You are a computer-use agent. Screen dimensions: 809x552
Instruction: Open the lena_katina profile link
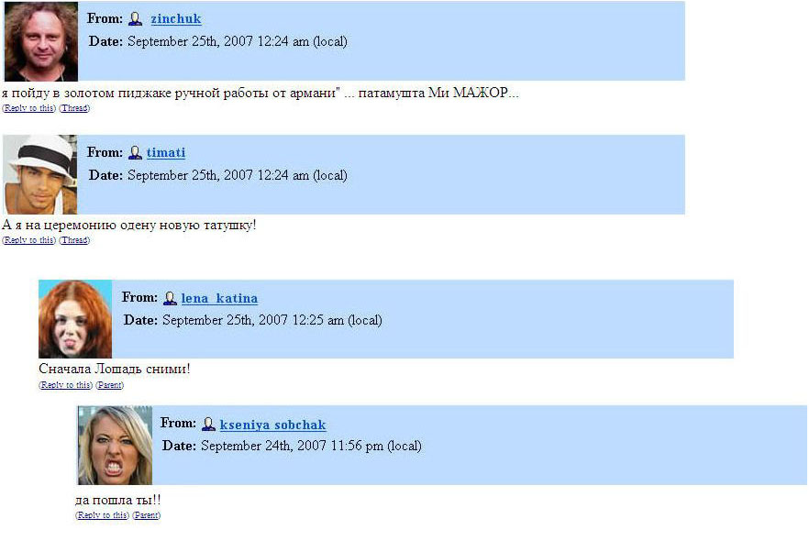pos(220,298)
